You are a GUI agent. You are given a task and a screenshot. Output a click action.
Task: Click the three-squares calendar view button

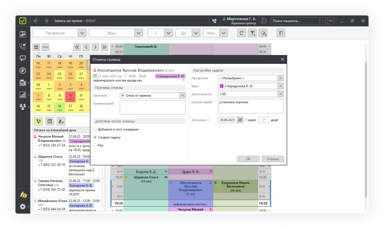[46, 47]
